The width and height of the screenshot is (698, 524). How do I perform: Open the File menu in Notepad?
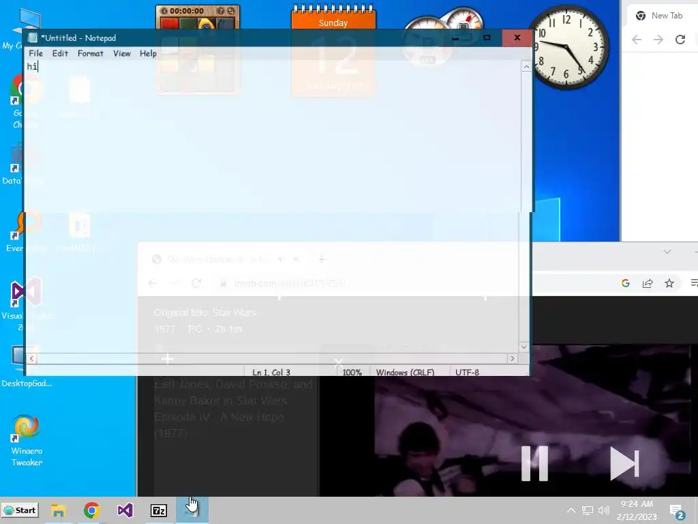click(35, 53)
